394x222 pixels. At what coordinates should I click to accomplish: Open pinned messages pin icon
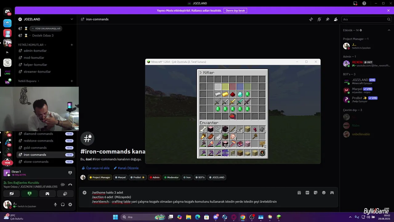[x=328, y=19]
